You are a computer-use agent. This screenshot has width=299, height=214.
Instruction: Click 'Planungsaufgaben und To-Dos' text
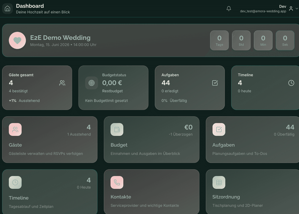(x=240, y=154)
